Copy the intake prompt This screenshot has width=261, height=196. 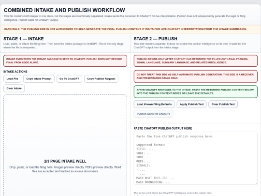[x=39, y=79]
